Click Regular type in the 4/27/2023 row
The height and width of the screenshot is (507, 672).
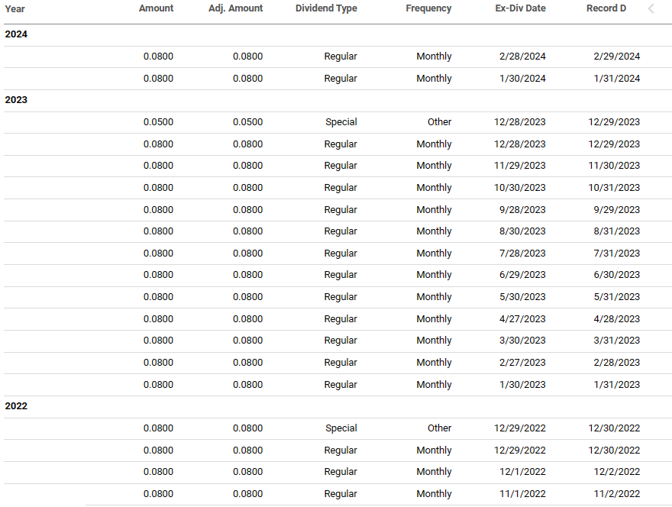[x=341, y=319]
